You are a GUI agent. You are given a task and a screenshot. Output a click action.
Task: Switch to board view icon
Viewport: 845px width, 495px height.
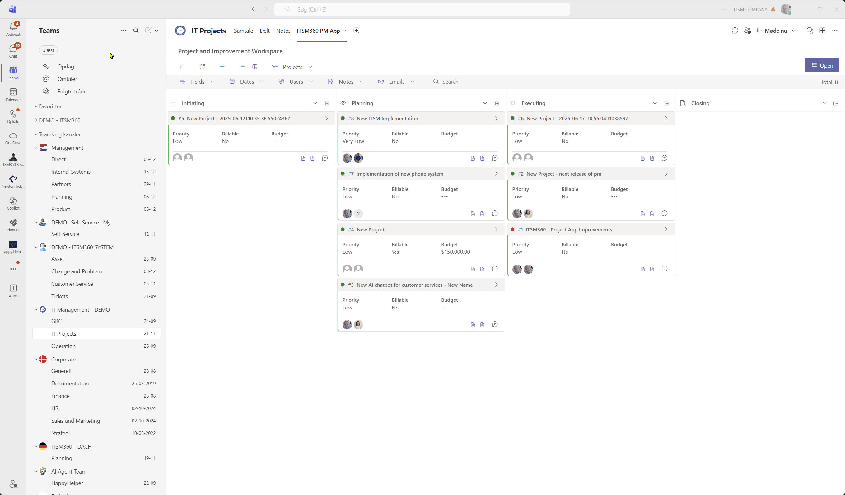click(255, 67)
